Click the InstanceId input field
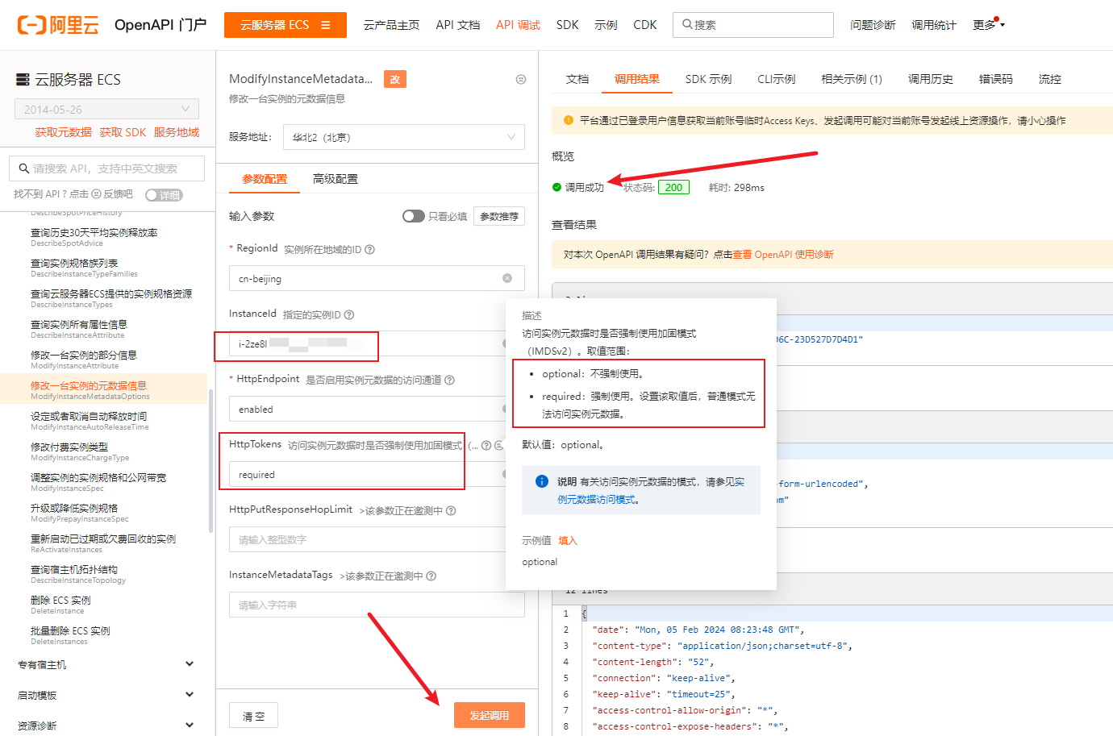Screen dimensions: 1113x736 [x=366, y=344]
